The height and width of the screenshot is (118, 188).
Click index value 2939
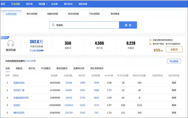[96, 83]
